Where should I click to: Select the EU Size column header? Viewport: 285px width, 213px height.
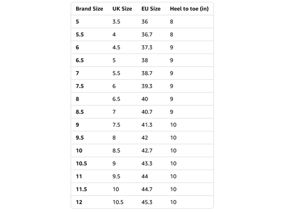[151, 9]
